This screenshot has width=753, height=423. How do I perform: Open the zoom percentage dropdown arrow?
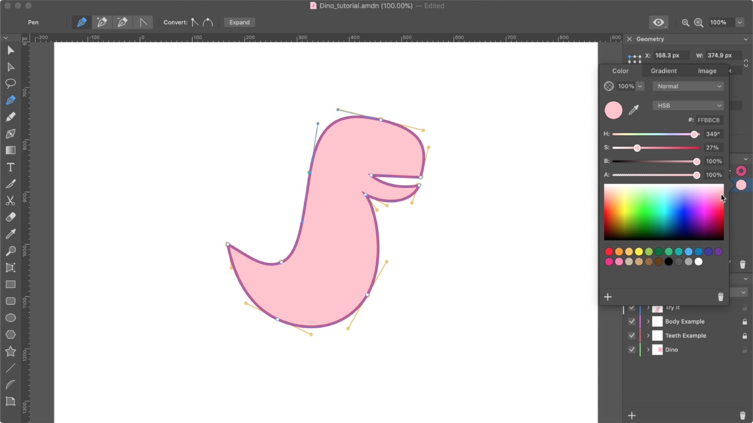[740, 22]
